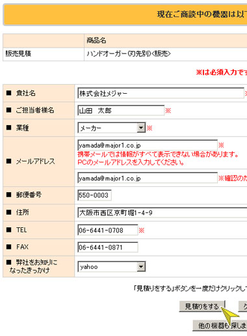The width and height of the screenshot is (247, 336).
Task: Click the 貴社名 company name field
Action: click(161, 93)
